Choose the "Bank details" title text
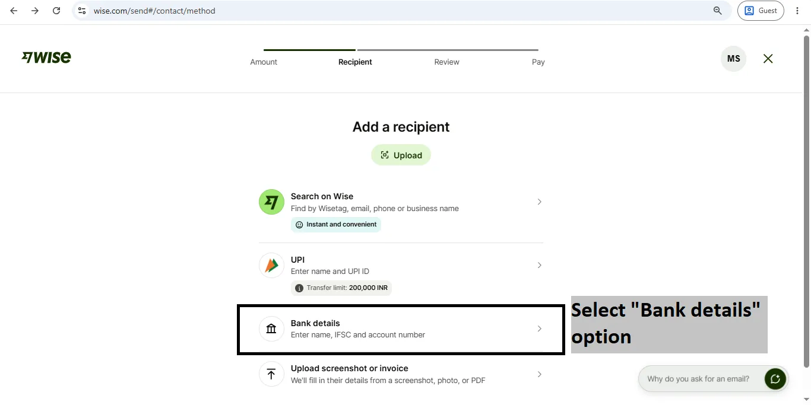This screenshot has width=811, height=405. (x=315, y=323)
